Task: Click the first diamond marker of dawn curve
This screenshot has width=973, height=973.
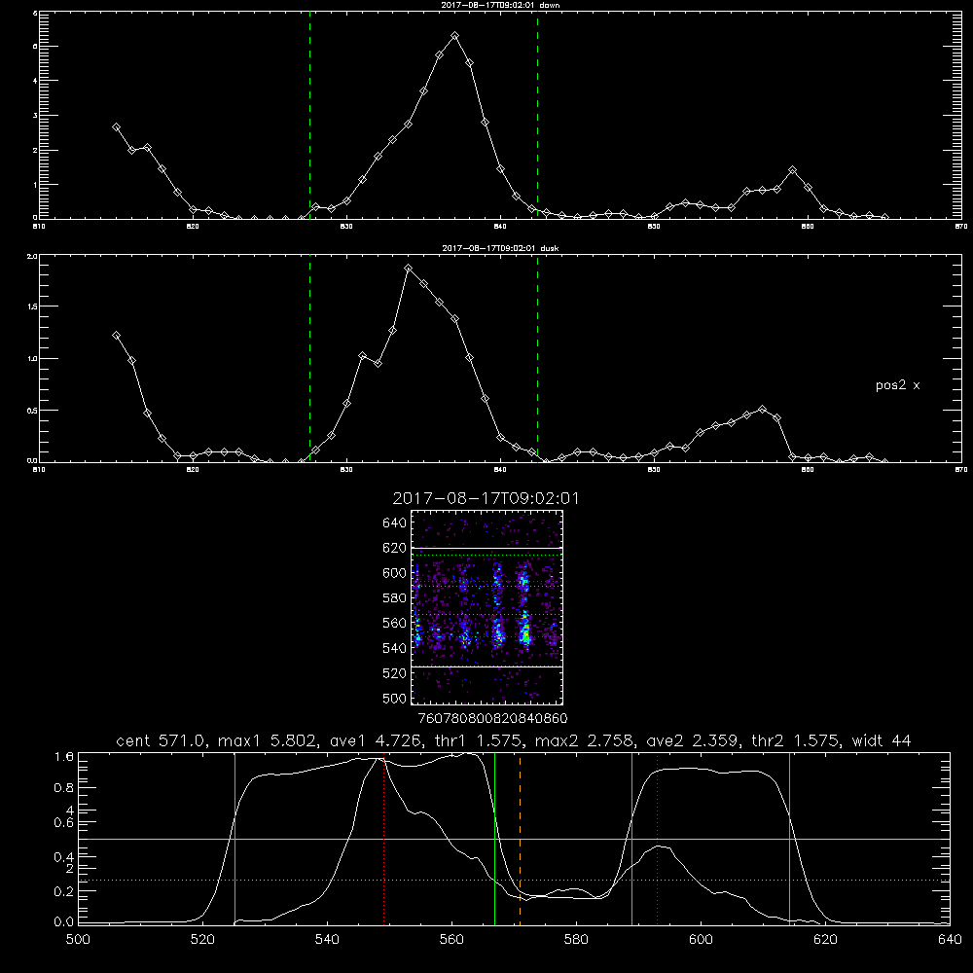Action: coord(116,126)
